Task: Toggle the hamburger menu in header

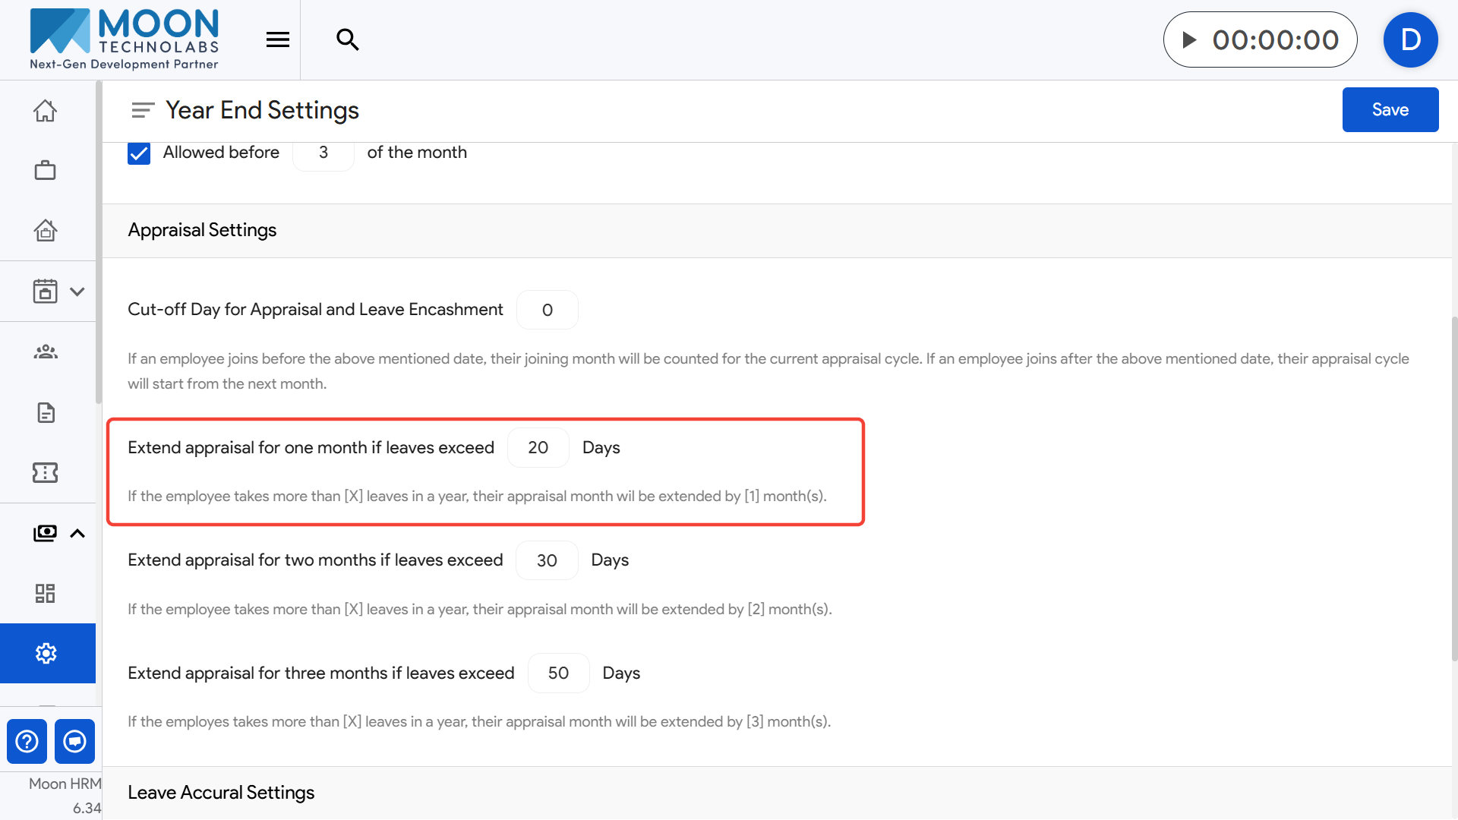Action: (x=278, y=39)
